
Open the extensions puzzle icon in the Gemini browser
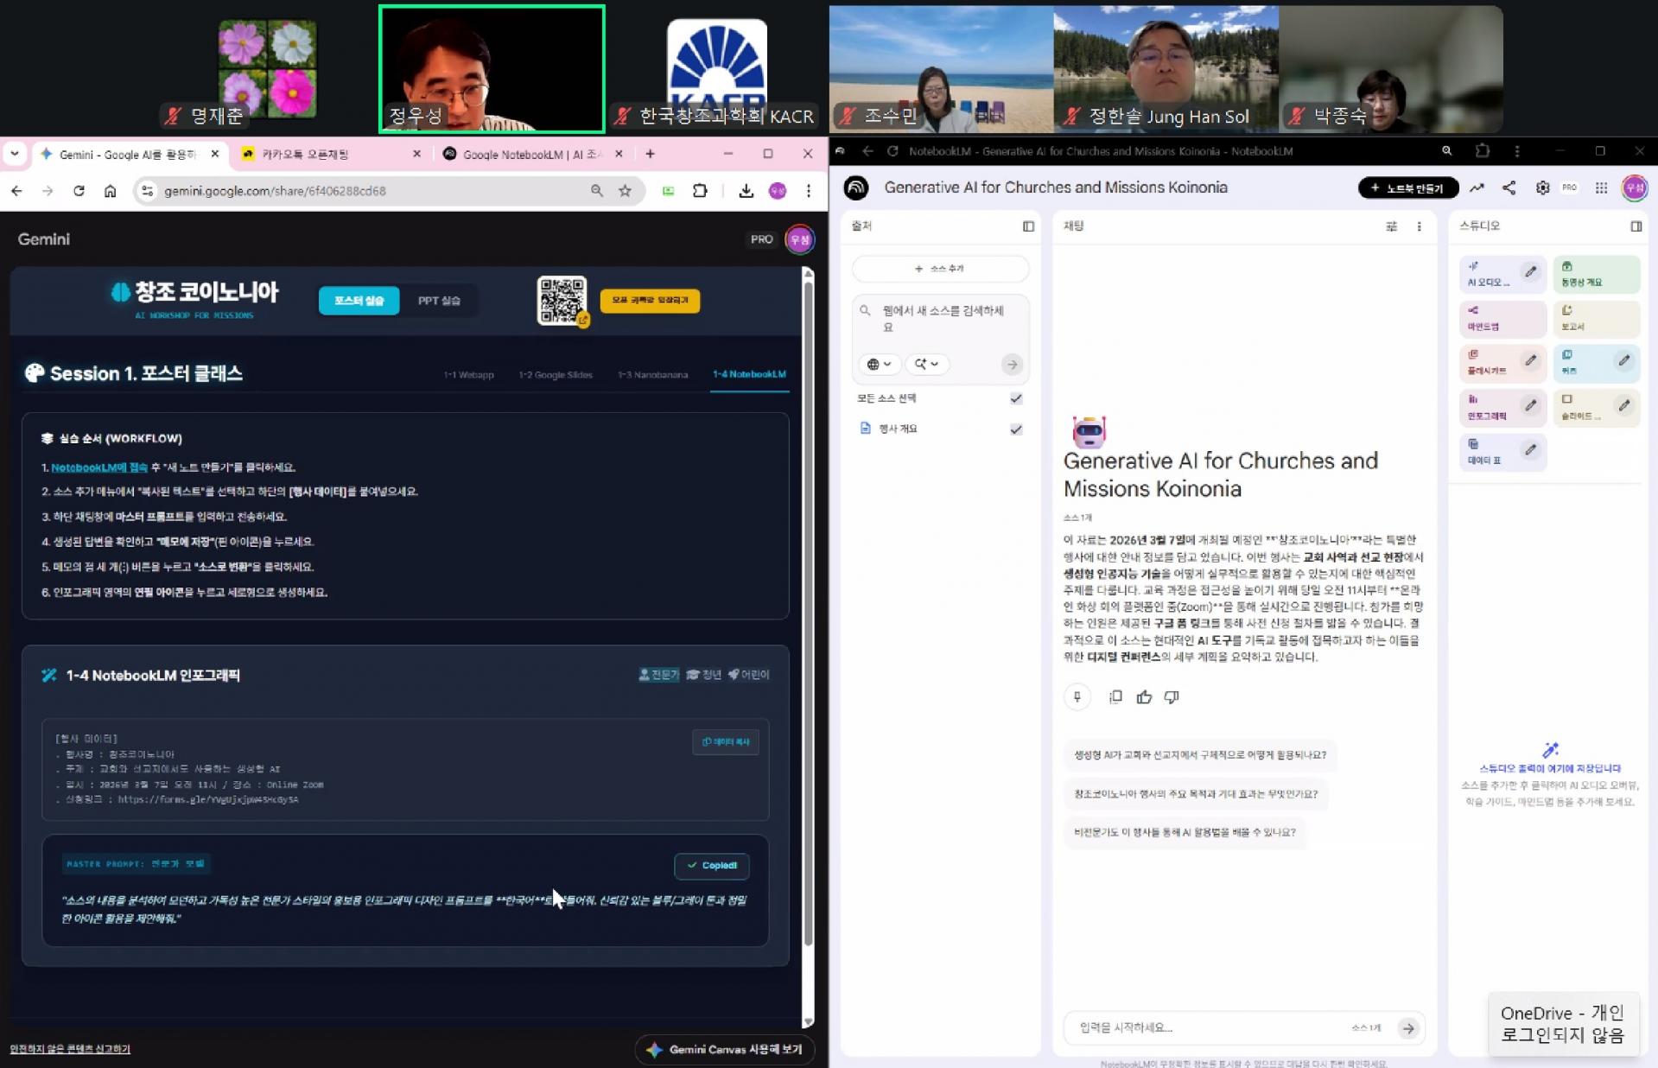coord(700,191)
